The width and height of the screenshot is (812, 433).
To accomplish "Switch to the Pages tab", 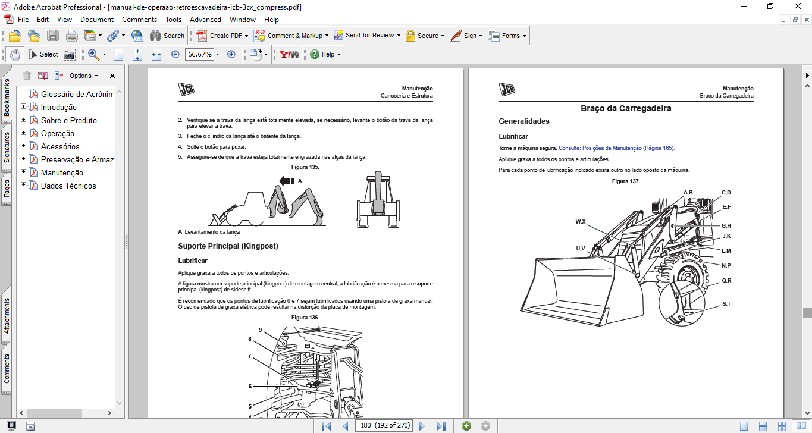I will click(x=7, y=188).
